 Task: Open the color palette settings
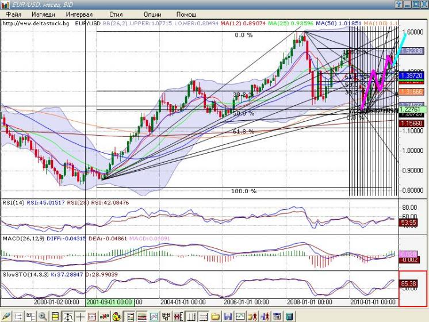click(x=117, y=316)
